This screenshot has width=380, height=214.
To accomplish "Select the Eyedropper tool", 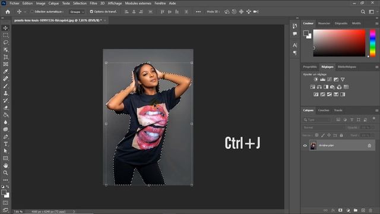I will pos(5,71).
